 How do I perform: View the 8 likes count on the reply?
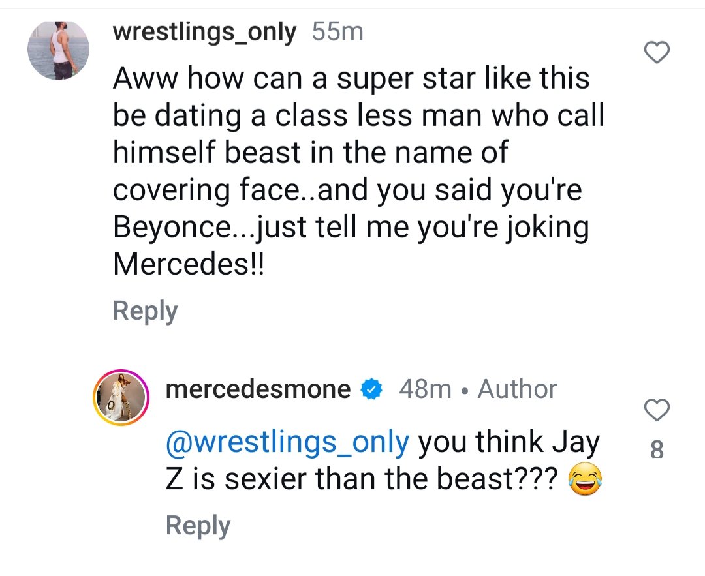point(657,449)
